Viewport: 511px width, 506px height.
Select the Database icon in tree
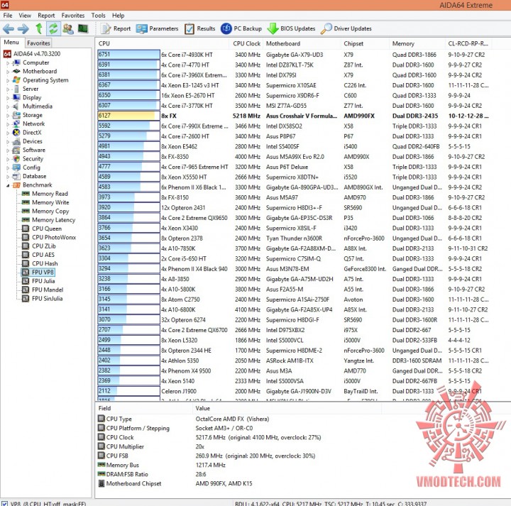click(16, 176)
